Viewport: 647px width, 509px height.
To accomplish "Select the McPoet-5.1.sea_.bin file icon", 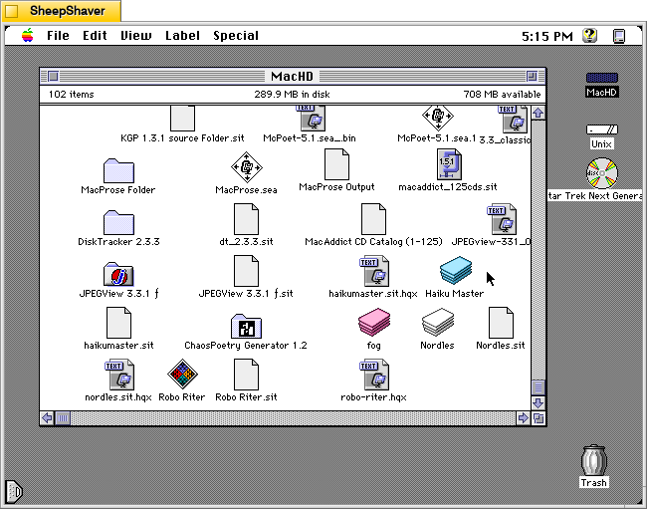I will (x=313, y=119).
